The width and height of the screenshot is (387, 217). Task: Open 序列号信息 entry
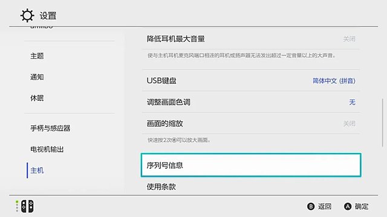[251, 165]
